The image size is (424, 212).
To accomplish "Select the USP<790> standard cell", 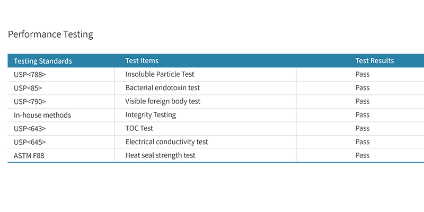I will [x=30, y=101].
